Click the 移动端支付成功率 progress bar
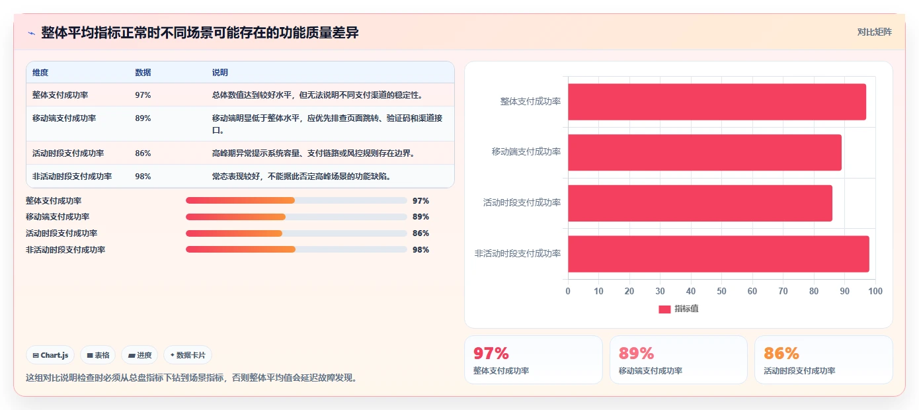Viewport: 919px width, 410px height. coord(296,217)
